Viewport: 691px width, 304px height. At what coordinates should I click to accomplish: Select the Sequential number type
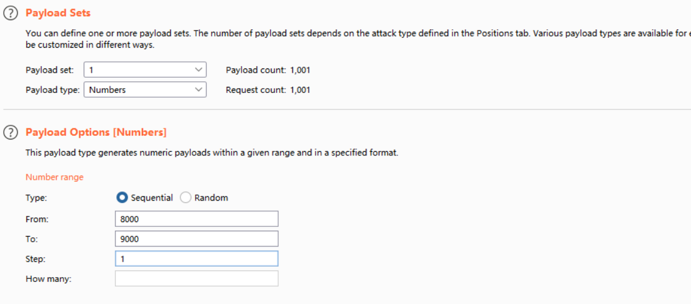[122, 198]
